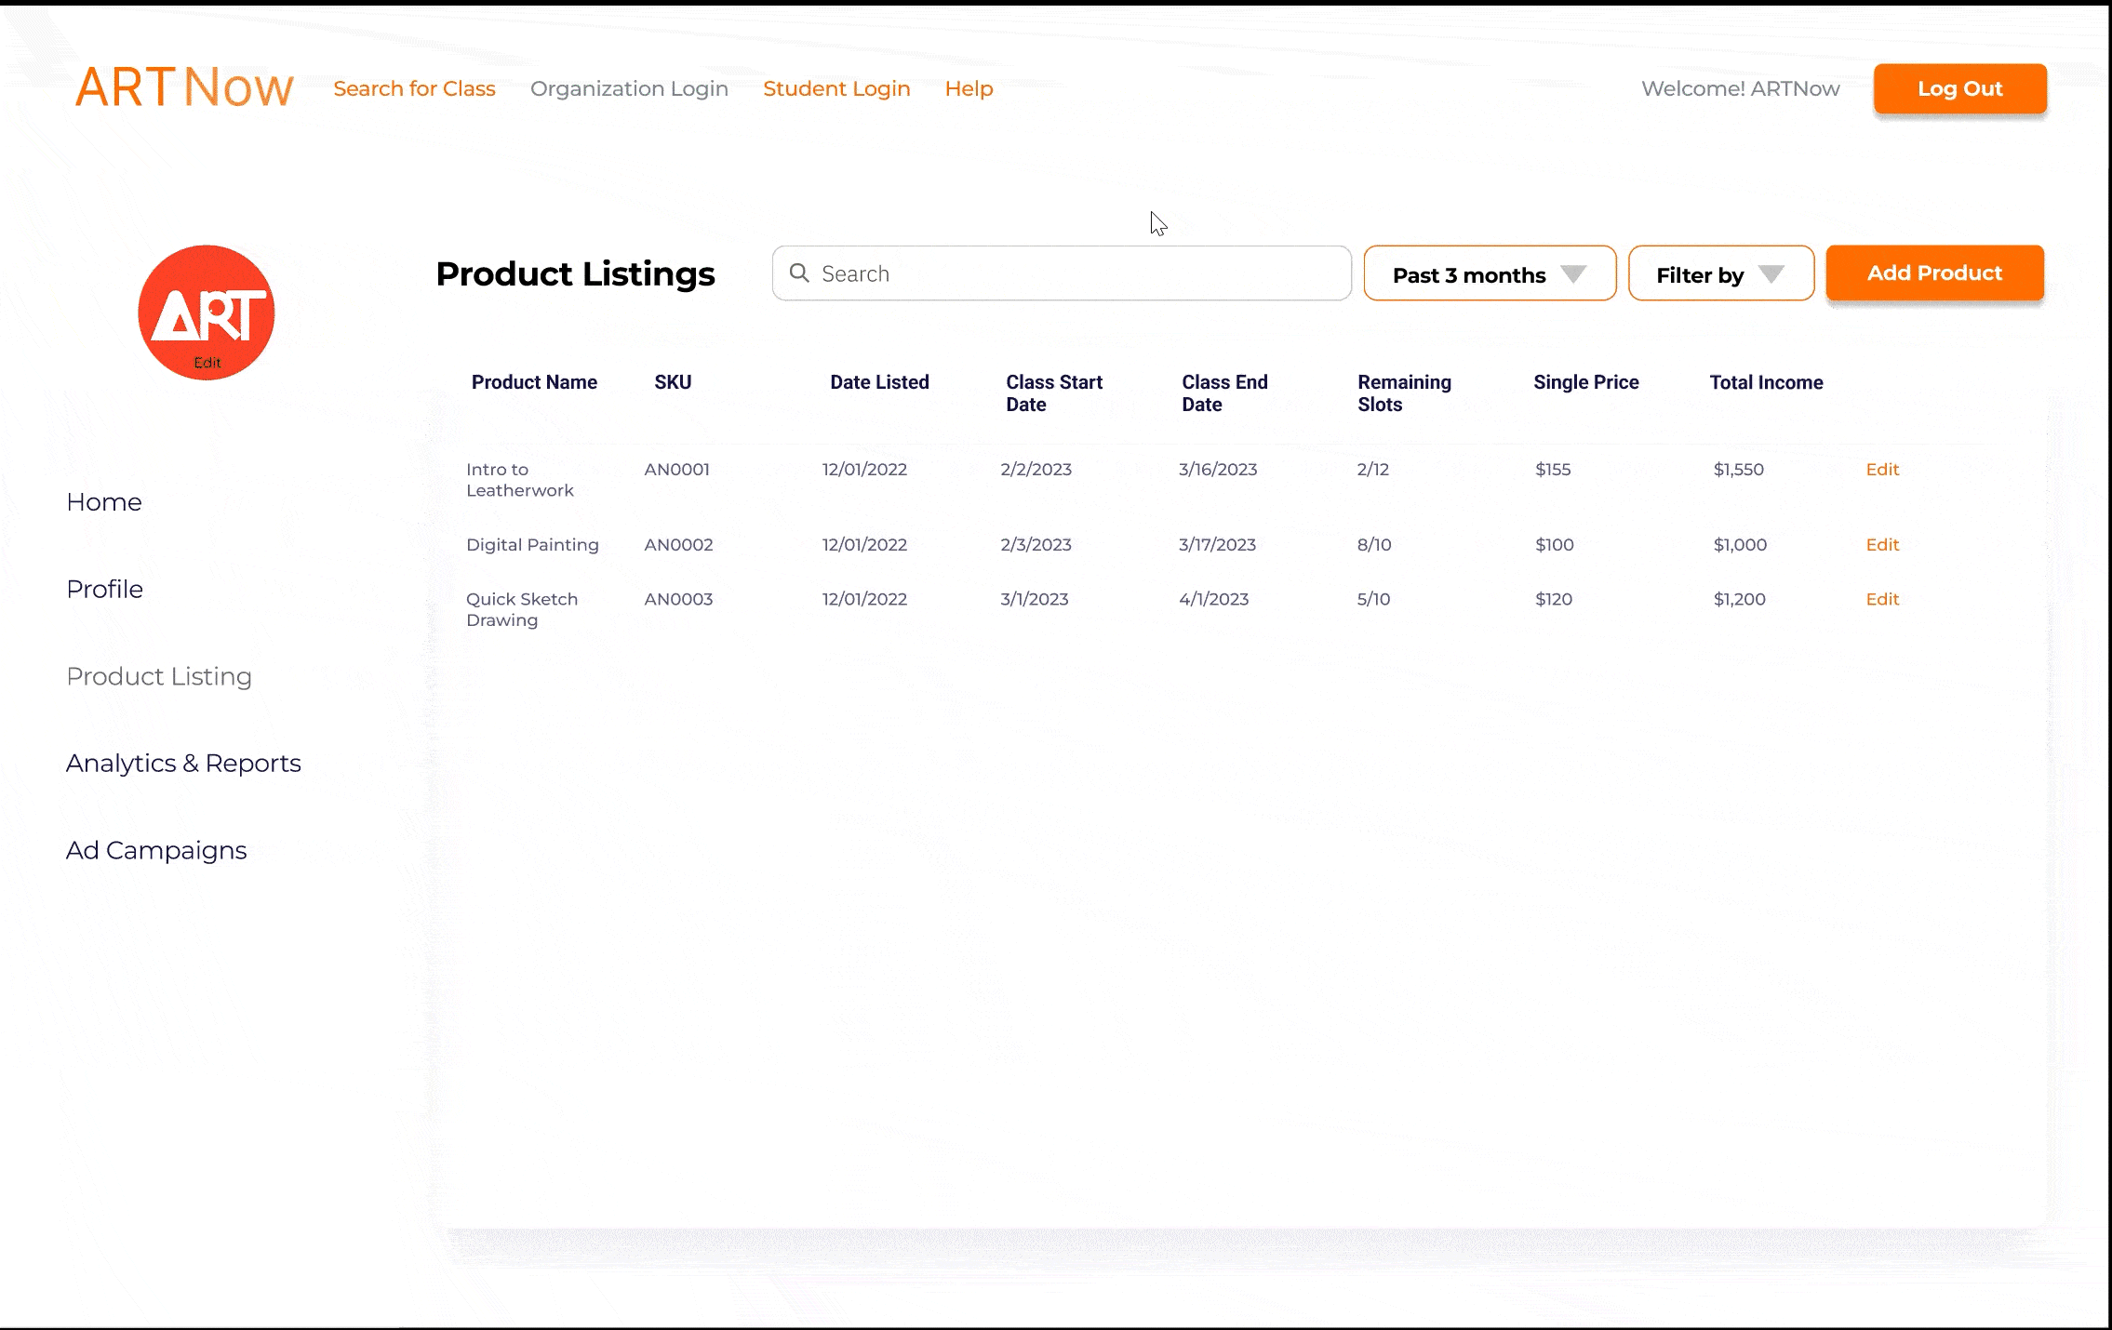Edit the Intro to Leatherwork listing
Screen dimensions: 2112x1330
coord(1882,470)
